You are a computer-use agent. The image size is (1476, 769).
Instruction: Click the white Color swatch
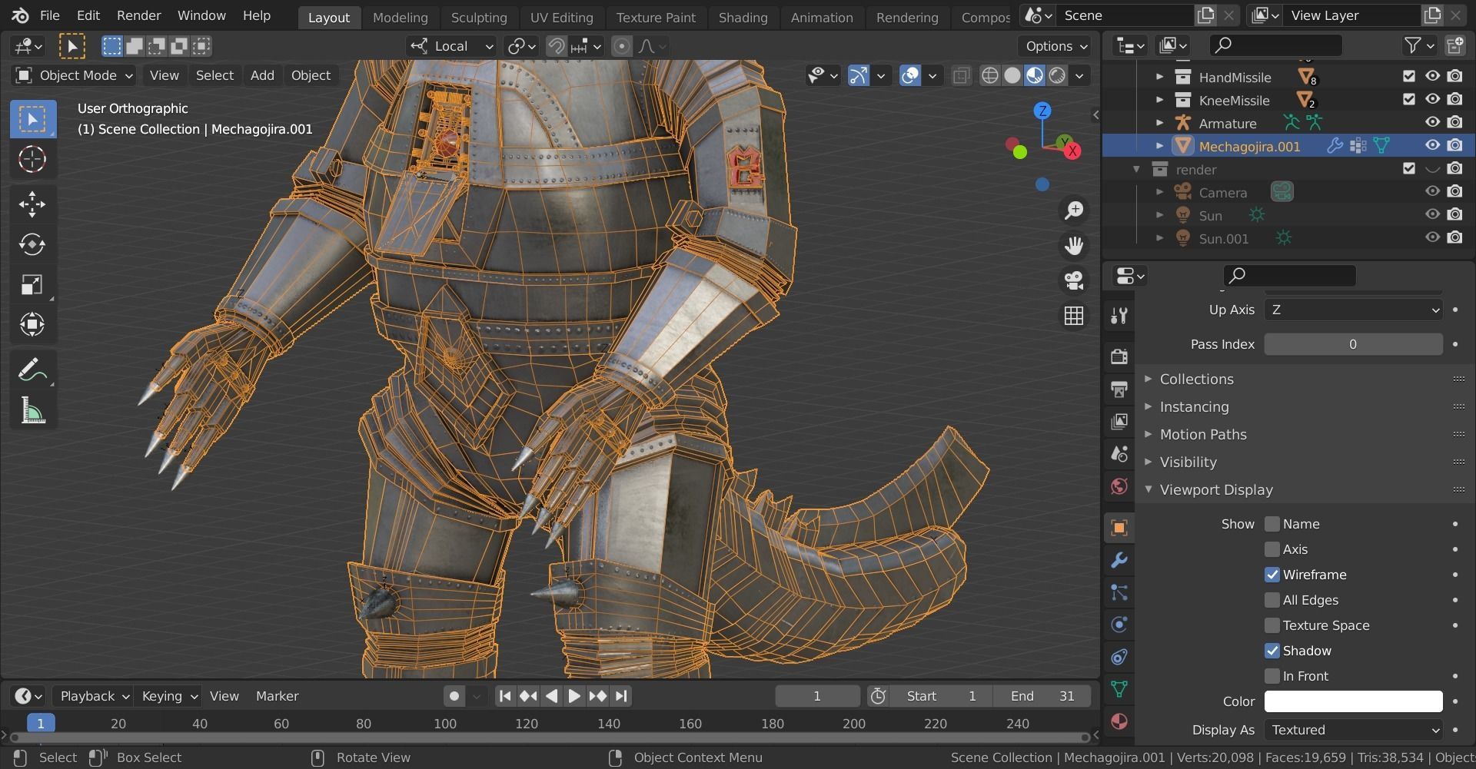1353,701
